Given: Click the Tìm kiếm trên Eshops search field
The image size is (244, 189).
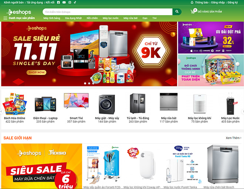Looking at the screenshot, I should [x=107, y=12].
